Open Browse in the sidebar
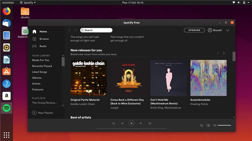The height and width of the screenshot is (141, 252). click(44, 39)
